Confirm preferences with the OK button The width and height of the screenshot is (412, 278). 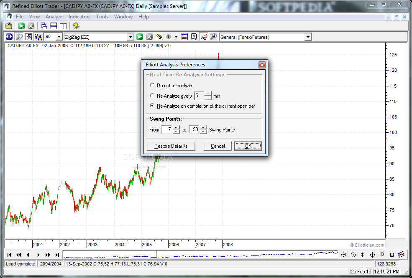pos(248,146)
